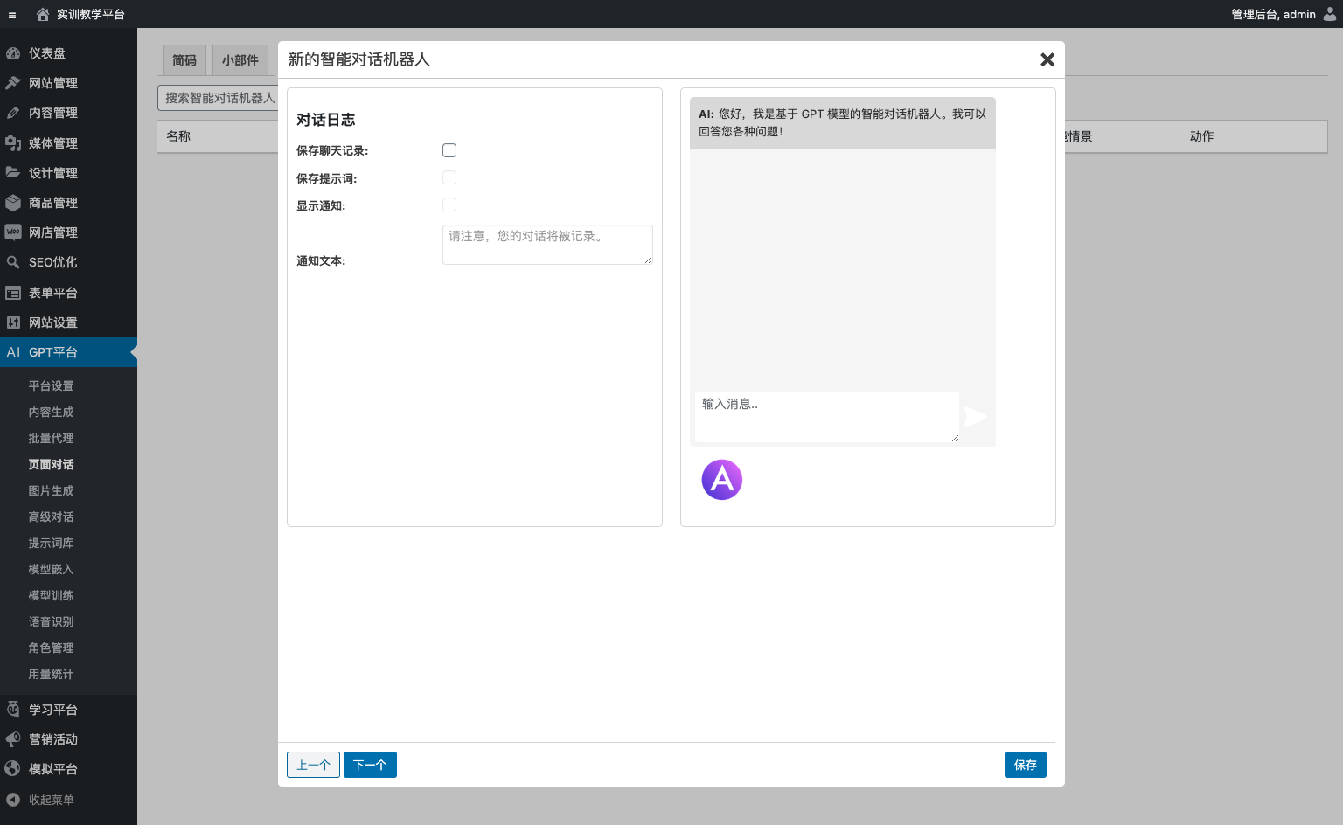Click the 输入消息 chat input box
The width and height of the screenshot is (1343, 825).
827,417
